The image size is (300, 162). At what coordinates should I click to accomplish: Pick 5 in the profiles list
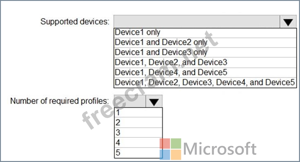pos(138,153)
